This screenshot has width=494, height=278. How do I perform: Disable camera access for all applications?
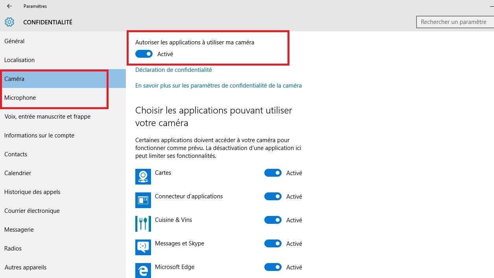coord(144,54)
